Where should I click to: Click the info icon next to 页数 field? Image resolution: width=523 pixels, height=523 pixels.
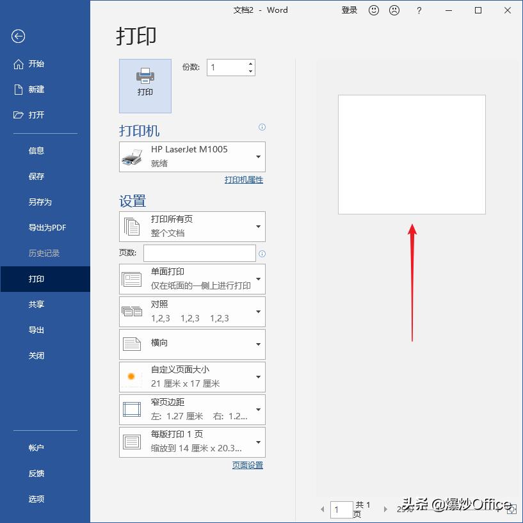[262, 253]
